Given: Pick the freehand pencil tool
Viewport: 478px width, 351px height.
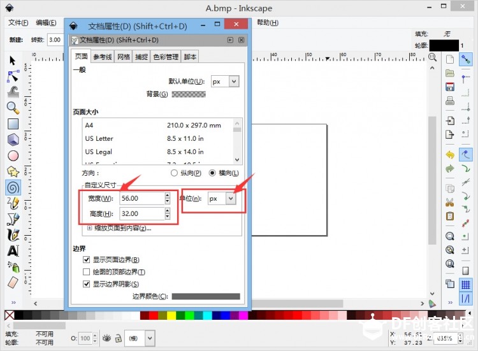Looking at the screenshot, I should coord(13,203).
